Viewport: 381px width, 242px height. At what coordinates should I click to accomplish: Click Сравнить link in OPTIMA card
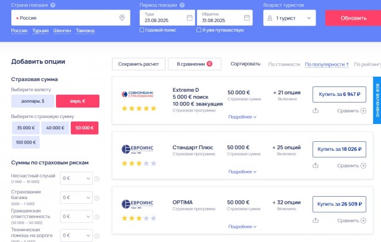(x=348, y=221)
